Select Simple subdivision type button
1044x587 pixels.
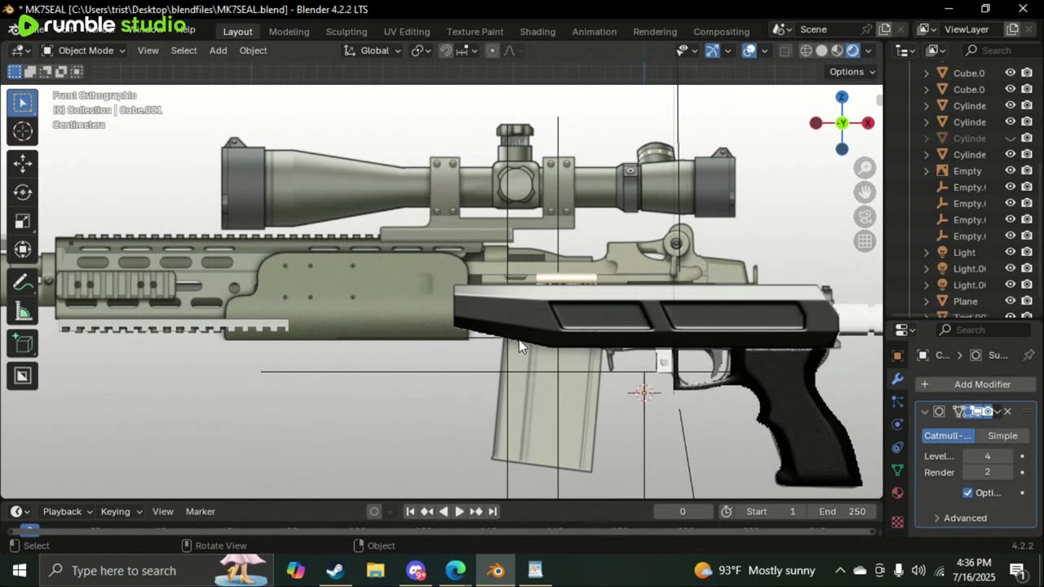1002,435
